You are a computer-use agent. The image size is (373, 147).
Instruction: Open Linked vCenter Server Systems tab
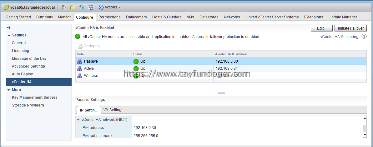click(x=272, y=17)
